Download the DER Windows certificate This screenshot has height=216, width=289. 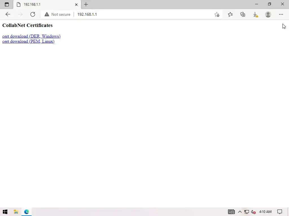click(31, 36)
